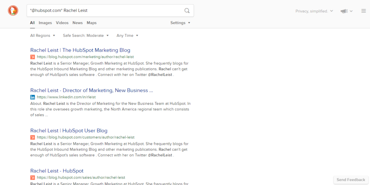This screenshot has height=185, width=370.
Task: Open the All Regions filter
Action: (x=43, y=36)
